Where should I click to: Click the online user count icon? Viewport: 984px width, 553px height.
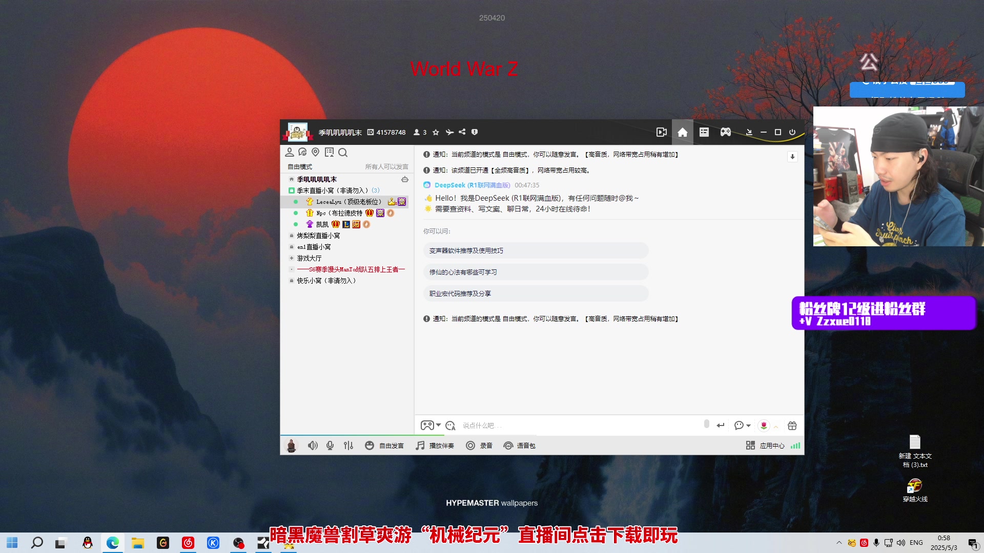pos(417,132)
